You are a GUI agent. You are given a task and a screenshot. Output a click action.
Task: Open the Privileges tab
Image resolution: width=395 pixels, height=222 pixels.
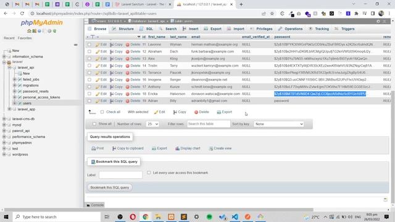(261, 29)
